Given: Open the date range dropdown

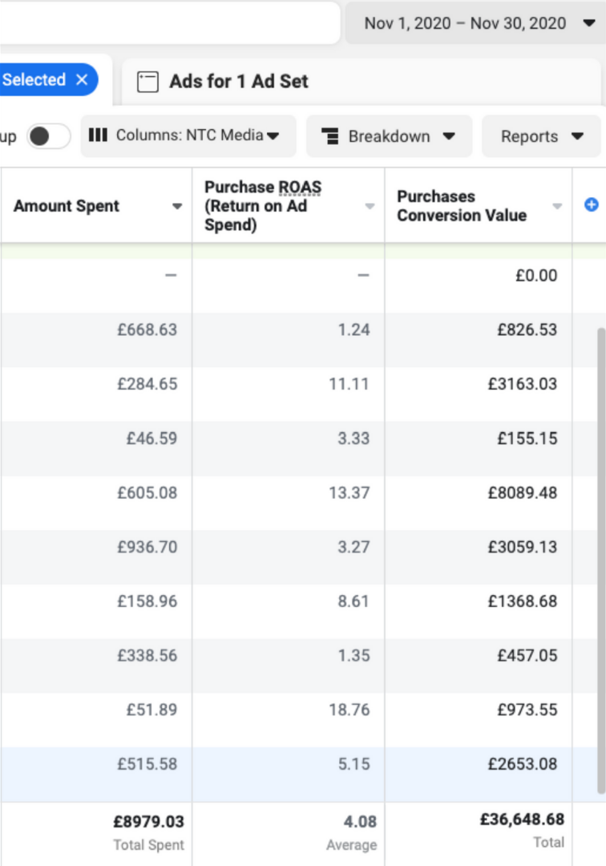Looking at the screenshot, I should (x=476, y=23).
